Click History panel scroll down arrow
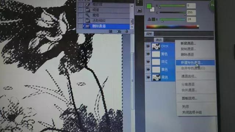235x132 pixels. coord(132,27)
